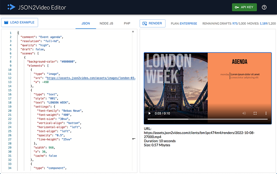The image size is (277, 174).
Task: Open the PHP code tab
Action: [x=127, y=23]
